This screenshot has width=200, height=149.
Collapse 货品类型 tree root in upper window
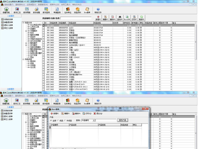(23, 59)
